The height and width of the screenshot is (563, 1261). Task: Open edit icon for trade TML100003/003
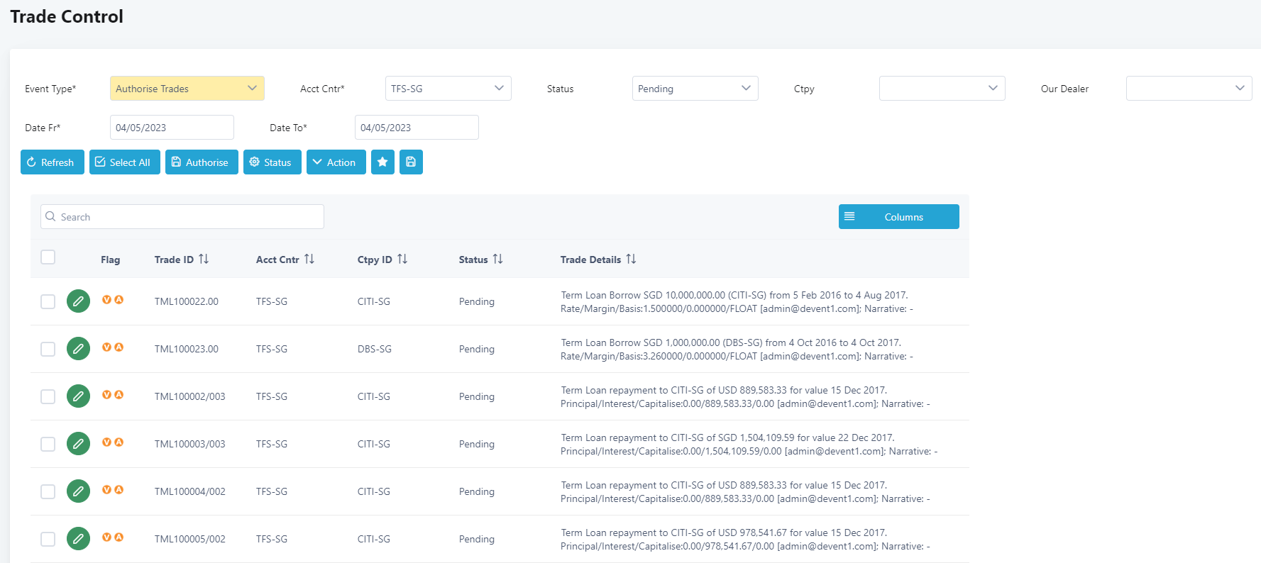click(78, 444)
